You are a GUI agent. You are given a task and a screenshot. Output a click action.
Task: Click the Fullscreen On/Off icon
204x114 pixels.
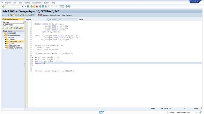33,15
